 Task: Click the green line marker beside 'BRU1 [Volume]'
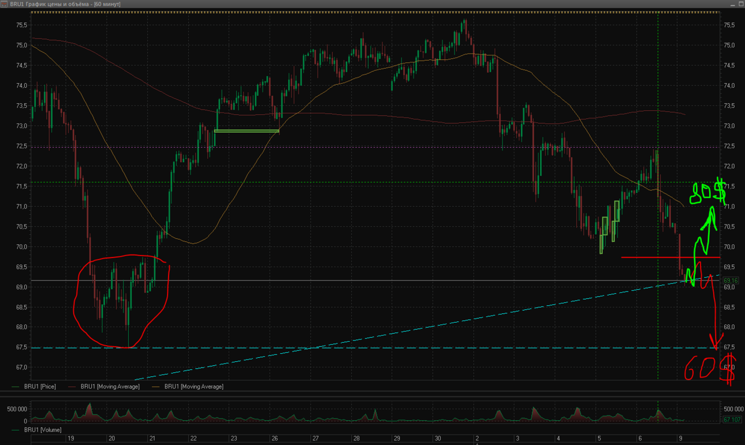click(x=17, y=430)
